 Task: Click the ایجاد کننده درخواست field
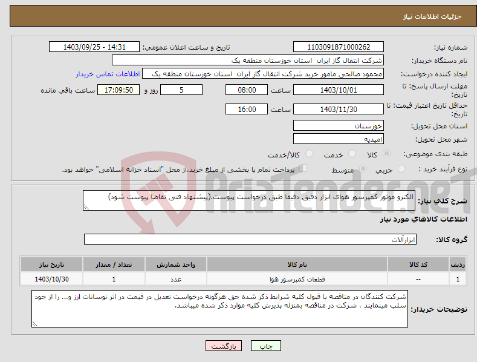(263, 74)
